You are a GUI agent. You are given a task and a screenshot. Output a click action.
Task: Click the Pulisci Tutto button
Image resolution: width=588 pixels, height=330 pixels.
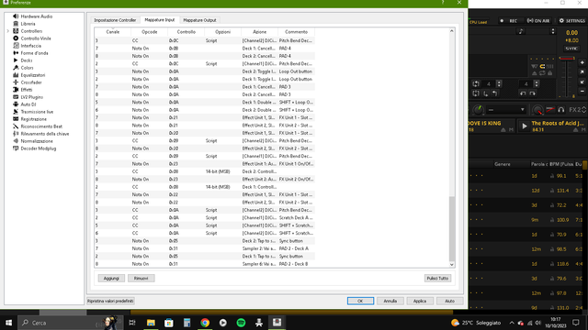coord(437,279)
